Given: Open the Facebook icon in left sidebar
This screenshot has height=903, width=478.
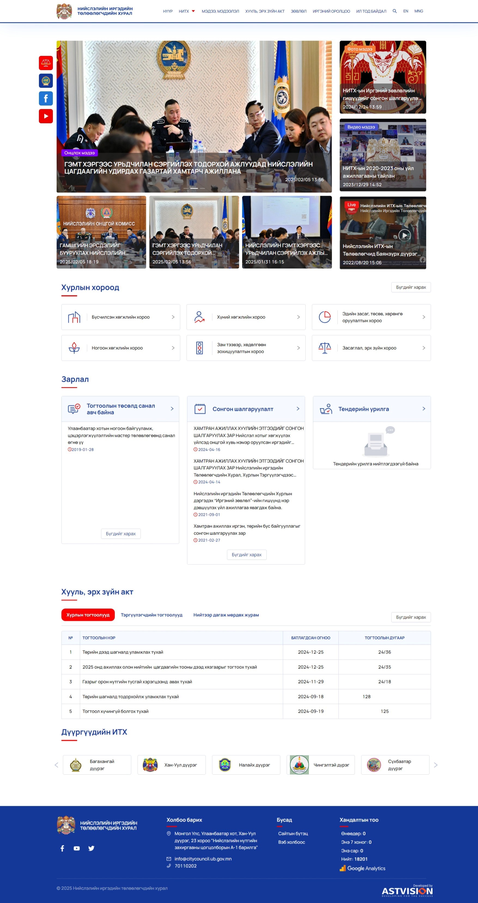Looking at the screenshot, I should (x=46, y=98).
